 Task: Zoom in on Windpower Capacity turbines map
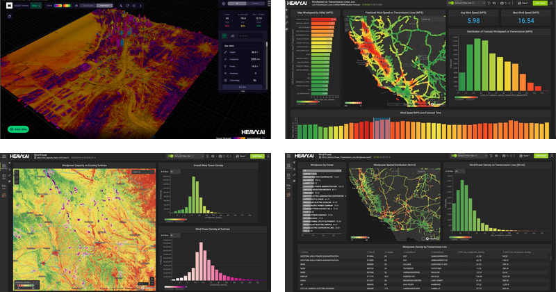(x=152, y=279)
